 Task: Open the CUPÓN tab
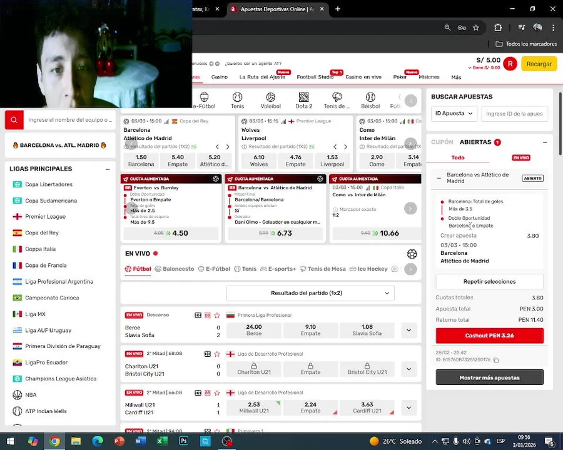(442, 142)
